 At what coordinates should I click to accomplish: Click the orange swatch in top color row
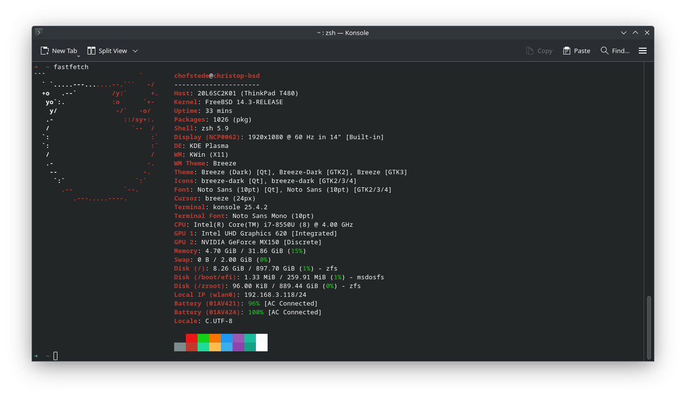coord(215,338)
